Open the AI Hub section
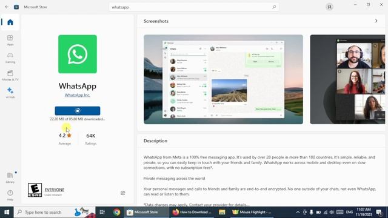The width and height of the screenshot is (388, 218). 10,93
